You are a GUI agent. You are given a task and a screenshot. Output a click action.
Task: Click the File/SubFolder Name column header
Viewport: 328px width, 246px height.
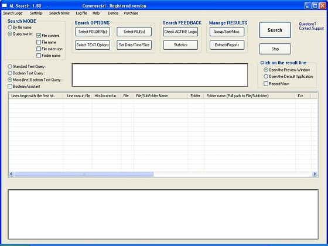[160, 96]
